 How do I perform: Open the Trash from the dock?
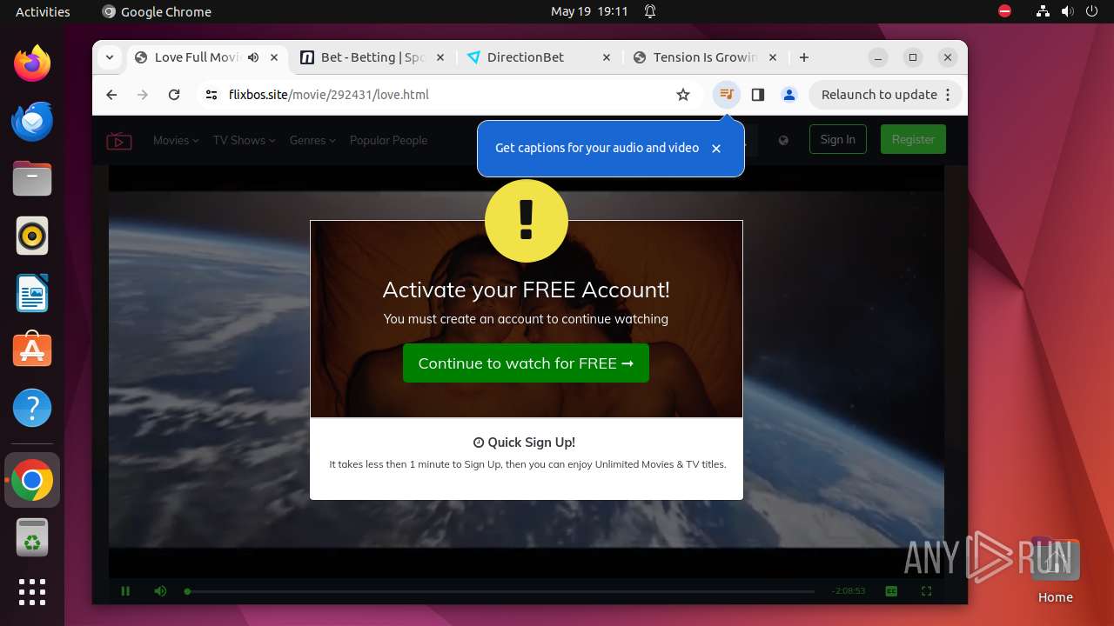pyautogui.click(x=32, y=538)
